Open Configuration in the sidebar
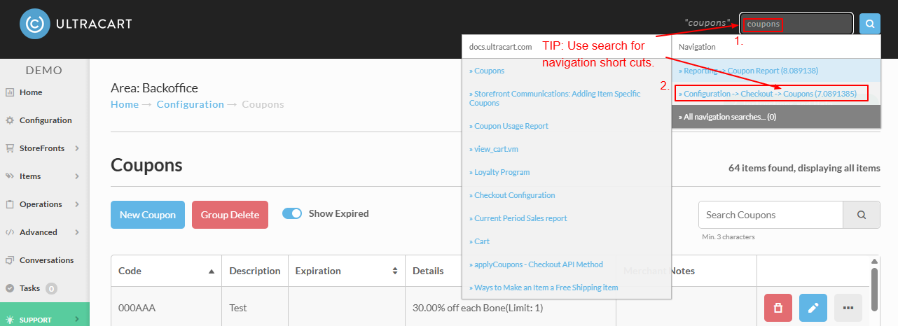 [x=45, y=120]
